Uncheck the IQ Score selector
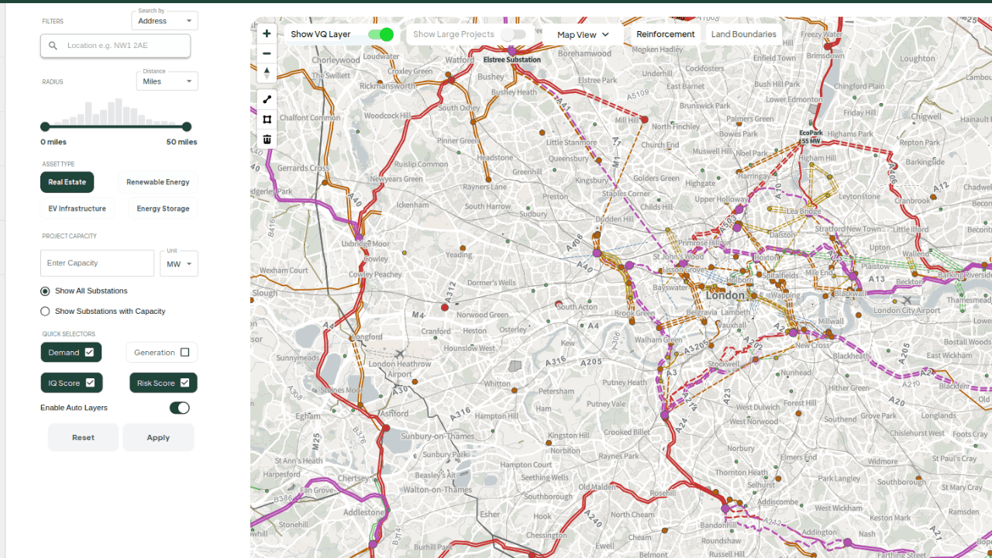The image size is (992, 558). coord(71,383)
